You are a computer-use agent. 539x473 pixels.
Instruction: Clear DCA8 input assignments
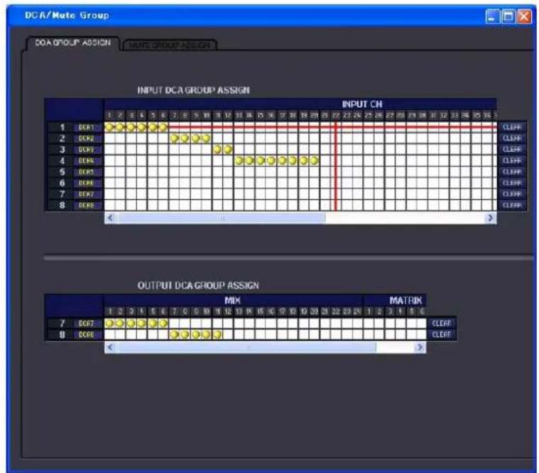pos(512,205)
